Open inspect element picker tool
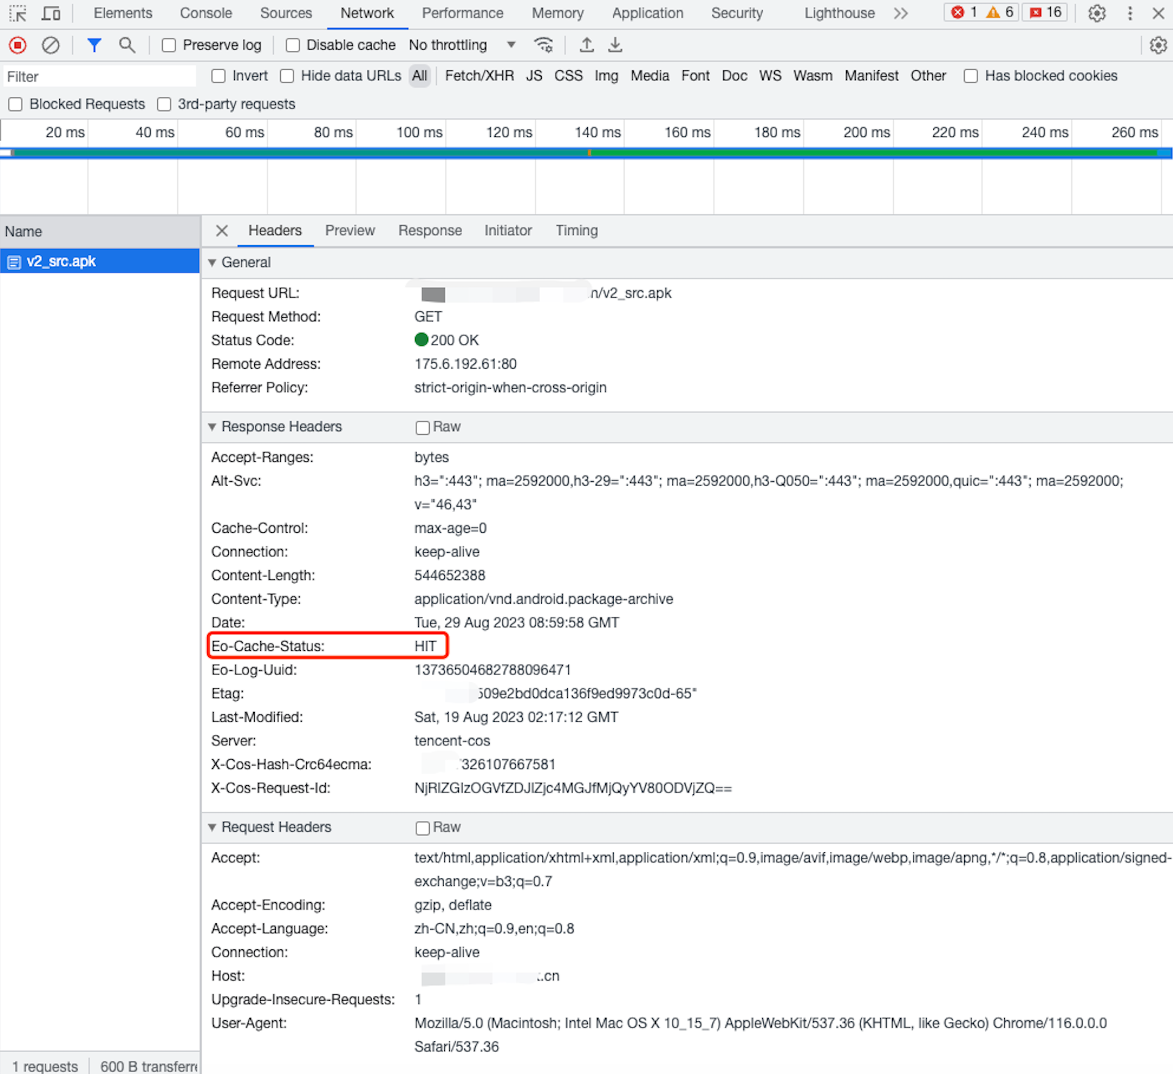 click(18, 13)
